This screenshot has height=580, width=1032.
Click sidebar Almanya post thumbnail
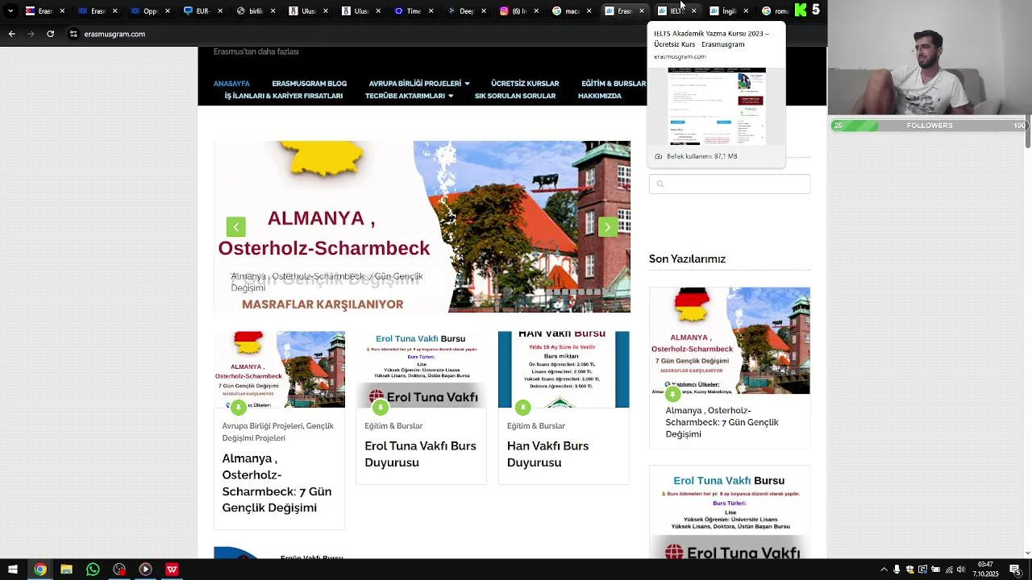point(730,341)
